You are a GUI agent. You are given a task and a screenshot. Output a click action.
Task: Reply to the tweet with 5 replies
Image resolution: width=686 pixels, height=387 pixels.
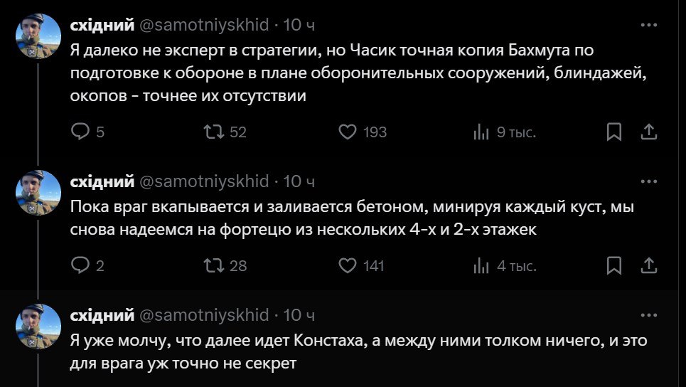(x=82, y=132)
